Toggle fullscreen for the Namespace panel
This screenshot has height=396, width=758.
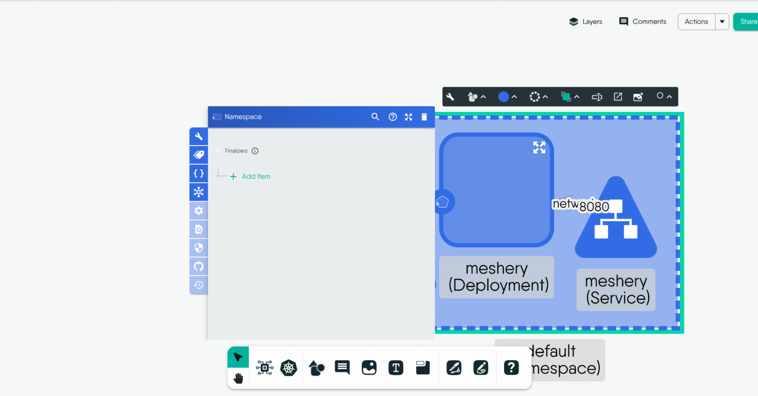[408, 117]
